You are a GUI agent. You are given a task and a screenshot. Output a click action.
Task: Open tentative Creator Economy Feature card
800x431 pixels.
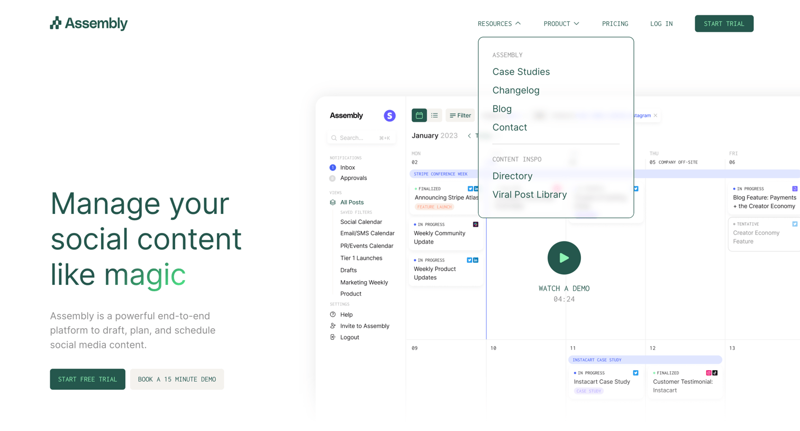tap(765, 234)
